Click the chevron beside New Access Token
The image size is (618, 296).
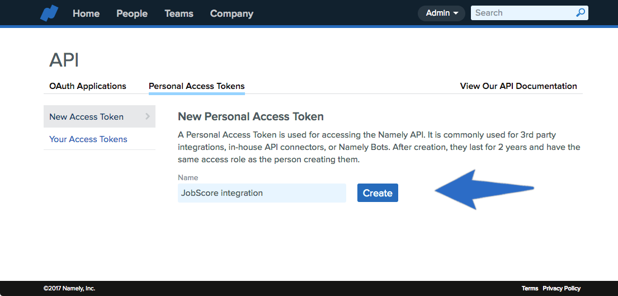click(148, 116)
